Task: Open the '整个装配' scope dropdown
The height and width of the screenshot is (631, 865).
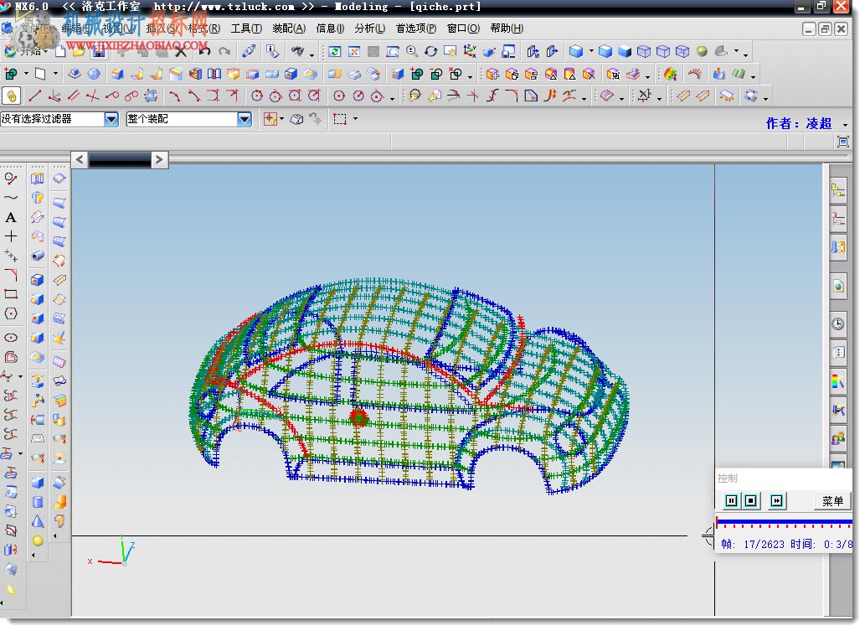Action: pyautogui.click(x=244, y=119)
